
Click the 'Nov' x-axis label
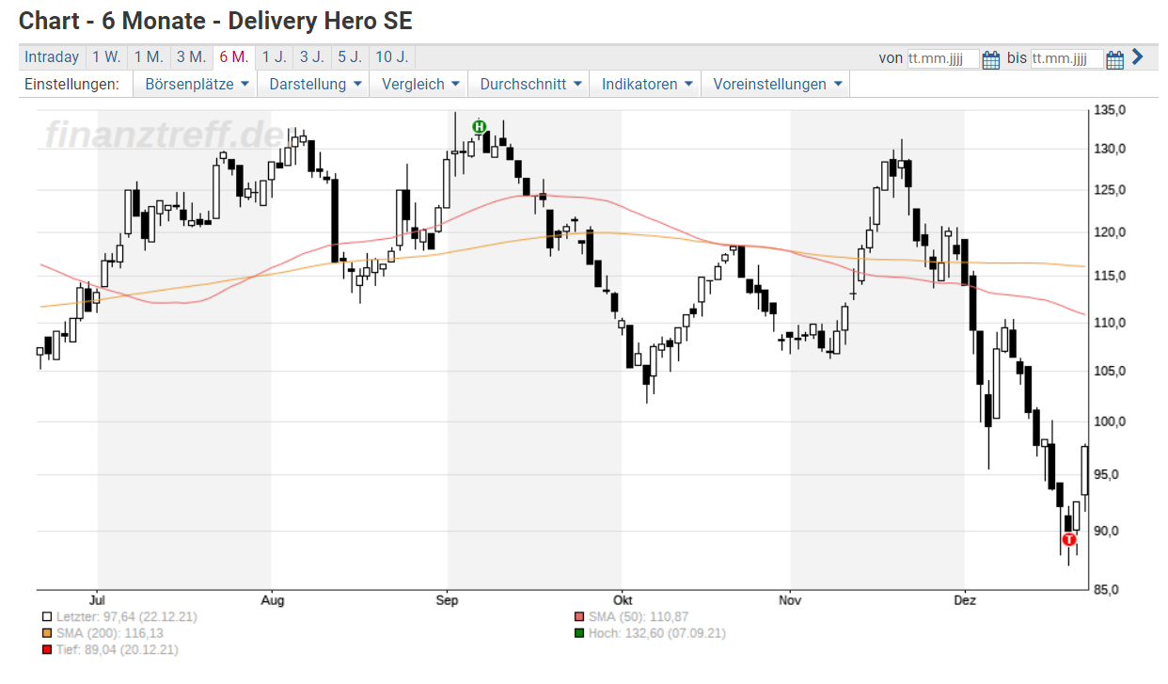pos(791,599)
